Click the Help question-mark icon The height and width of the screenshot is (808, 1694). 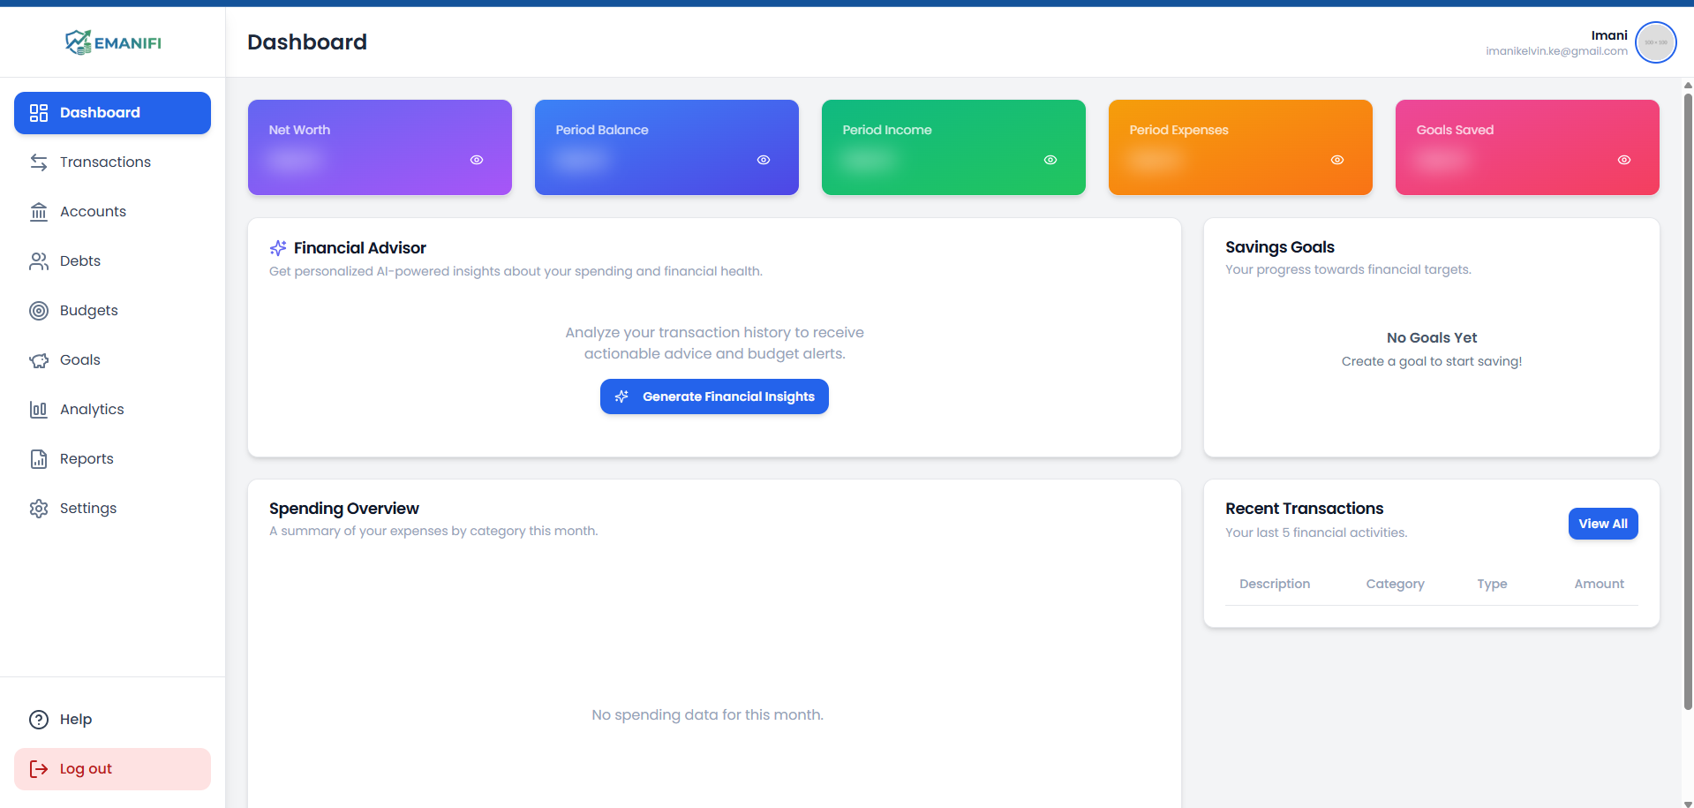coord(38,719)
